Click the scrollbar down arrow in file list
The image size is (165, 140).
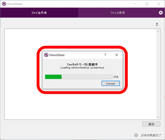click(x=158, y=117)
